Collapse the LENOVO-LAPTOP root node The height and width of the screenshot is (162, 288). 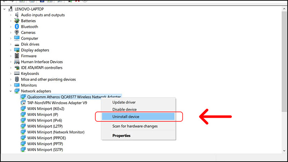click(x=4, y=9)
